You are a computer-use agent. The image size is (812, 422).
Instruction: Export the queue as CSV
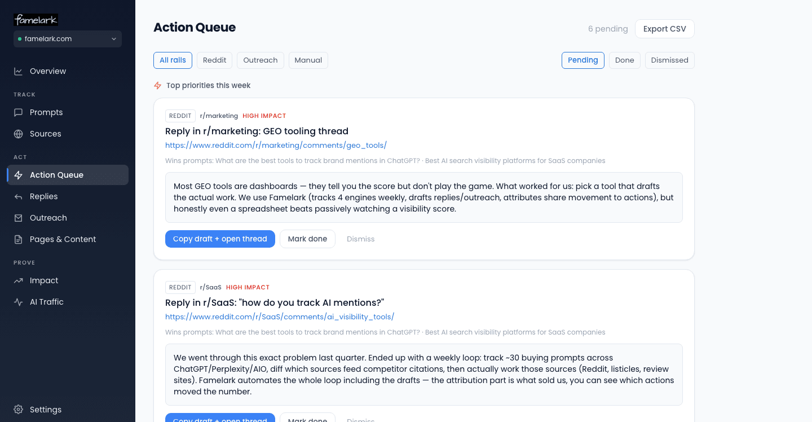[x=665, y=29]
